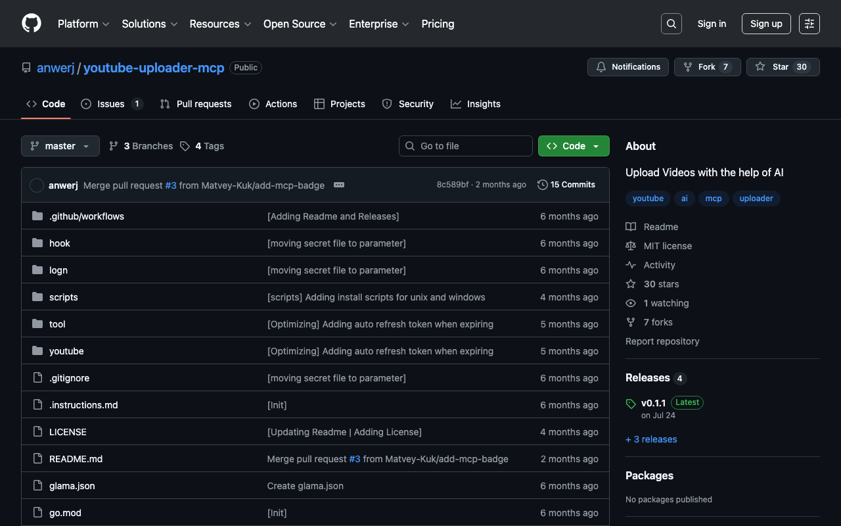841x526 pixels.
Task: Click the commit details ellipsis icon
Action: pos(339,185)
